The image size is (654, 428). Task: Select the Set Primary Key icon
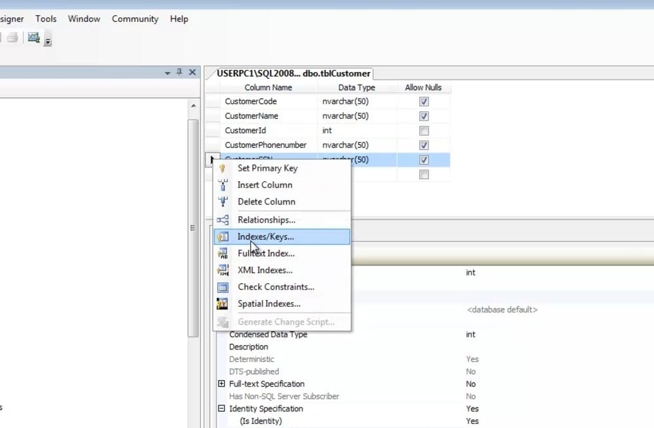[223, 168]
